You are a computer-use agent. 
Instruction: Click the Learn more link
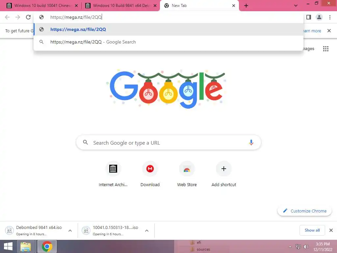coord(312,31)
